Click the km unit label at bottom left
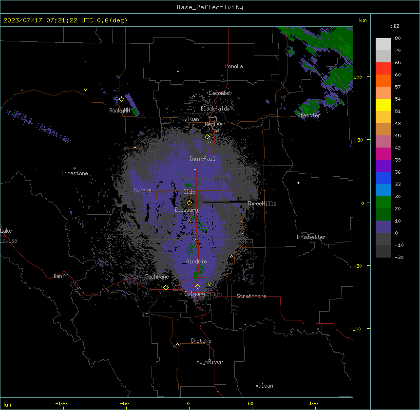 pyautogui.click(x=7, y=404)
